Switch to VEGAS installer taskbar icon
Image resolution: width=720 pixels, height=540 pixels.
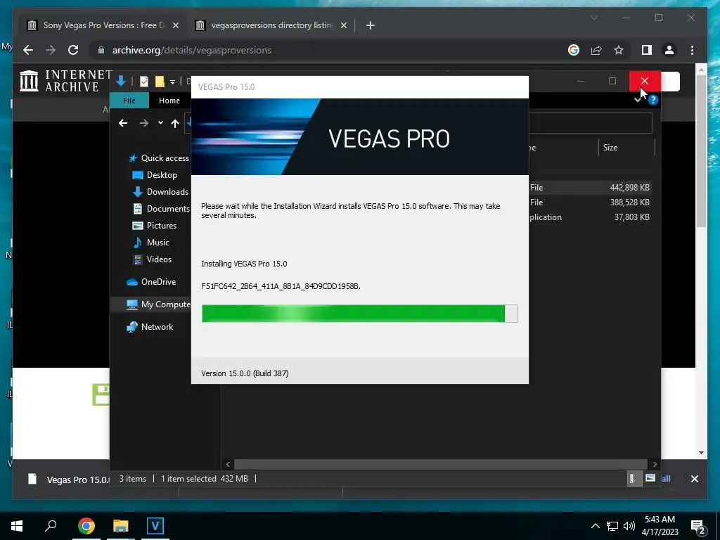click(155, 526)
